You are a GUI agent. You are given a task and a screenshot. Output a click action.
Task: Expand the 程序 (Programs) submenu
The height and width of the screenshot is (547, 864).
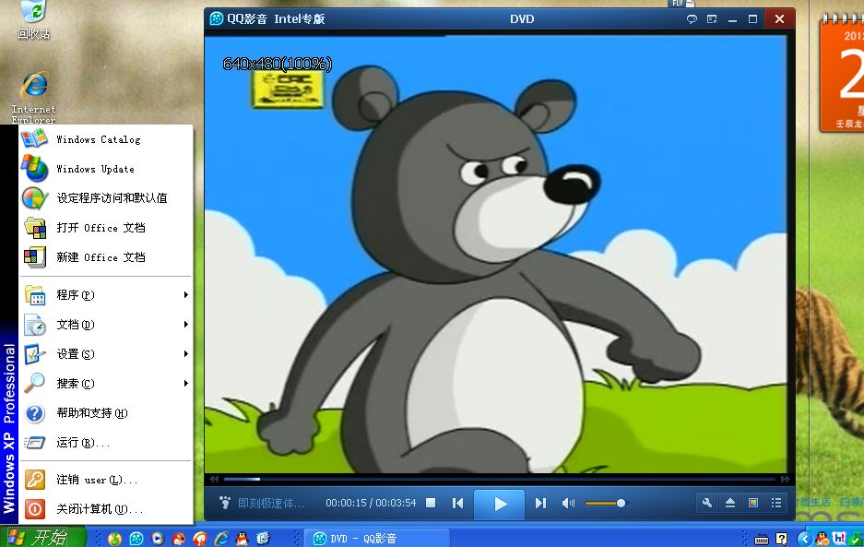click(x=106, y=295)
